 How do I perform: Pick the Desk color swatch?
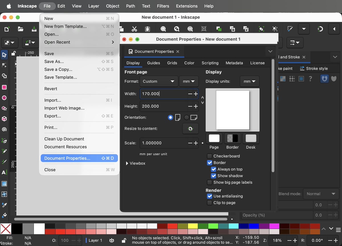(x=251, y=138)
